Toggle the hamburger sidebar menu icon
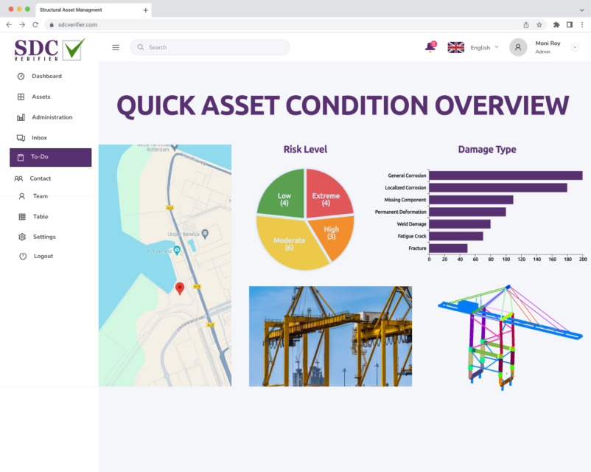This screenshot has width=591, height=472. tap(116, 47)
